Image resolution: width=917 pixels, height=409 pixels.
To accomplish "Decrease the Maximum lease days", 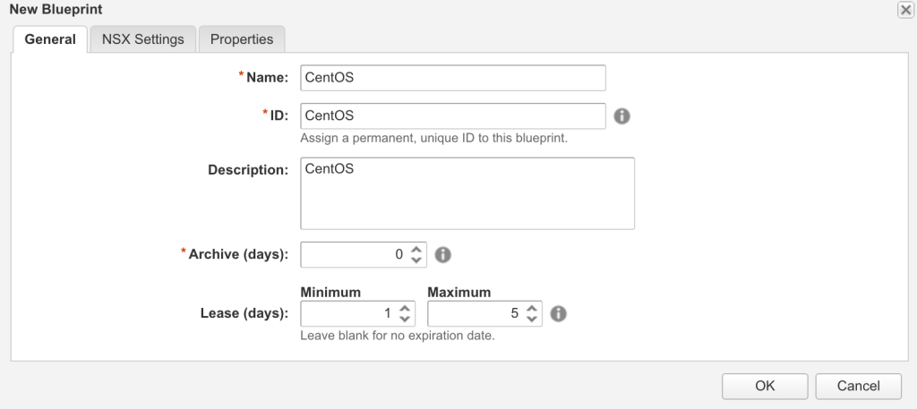I will pos(532,320).
